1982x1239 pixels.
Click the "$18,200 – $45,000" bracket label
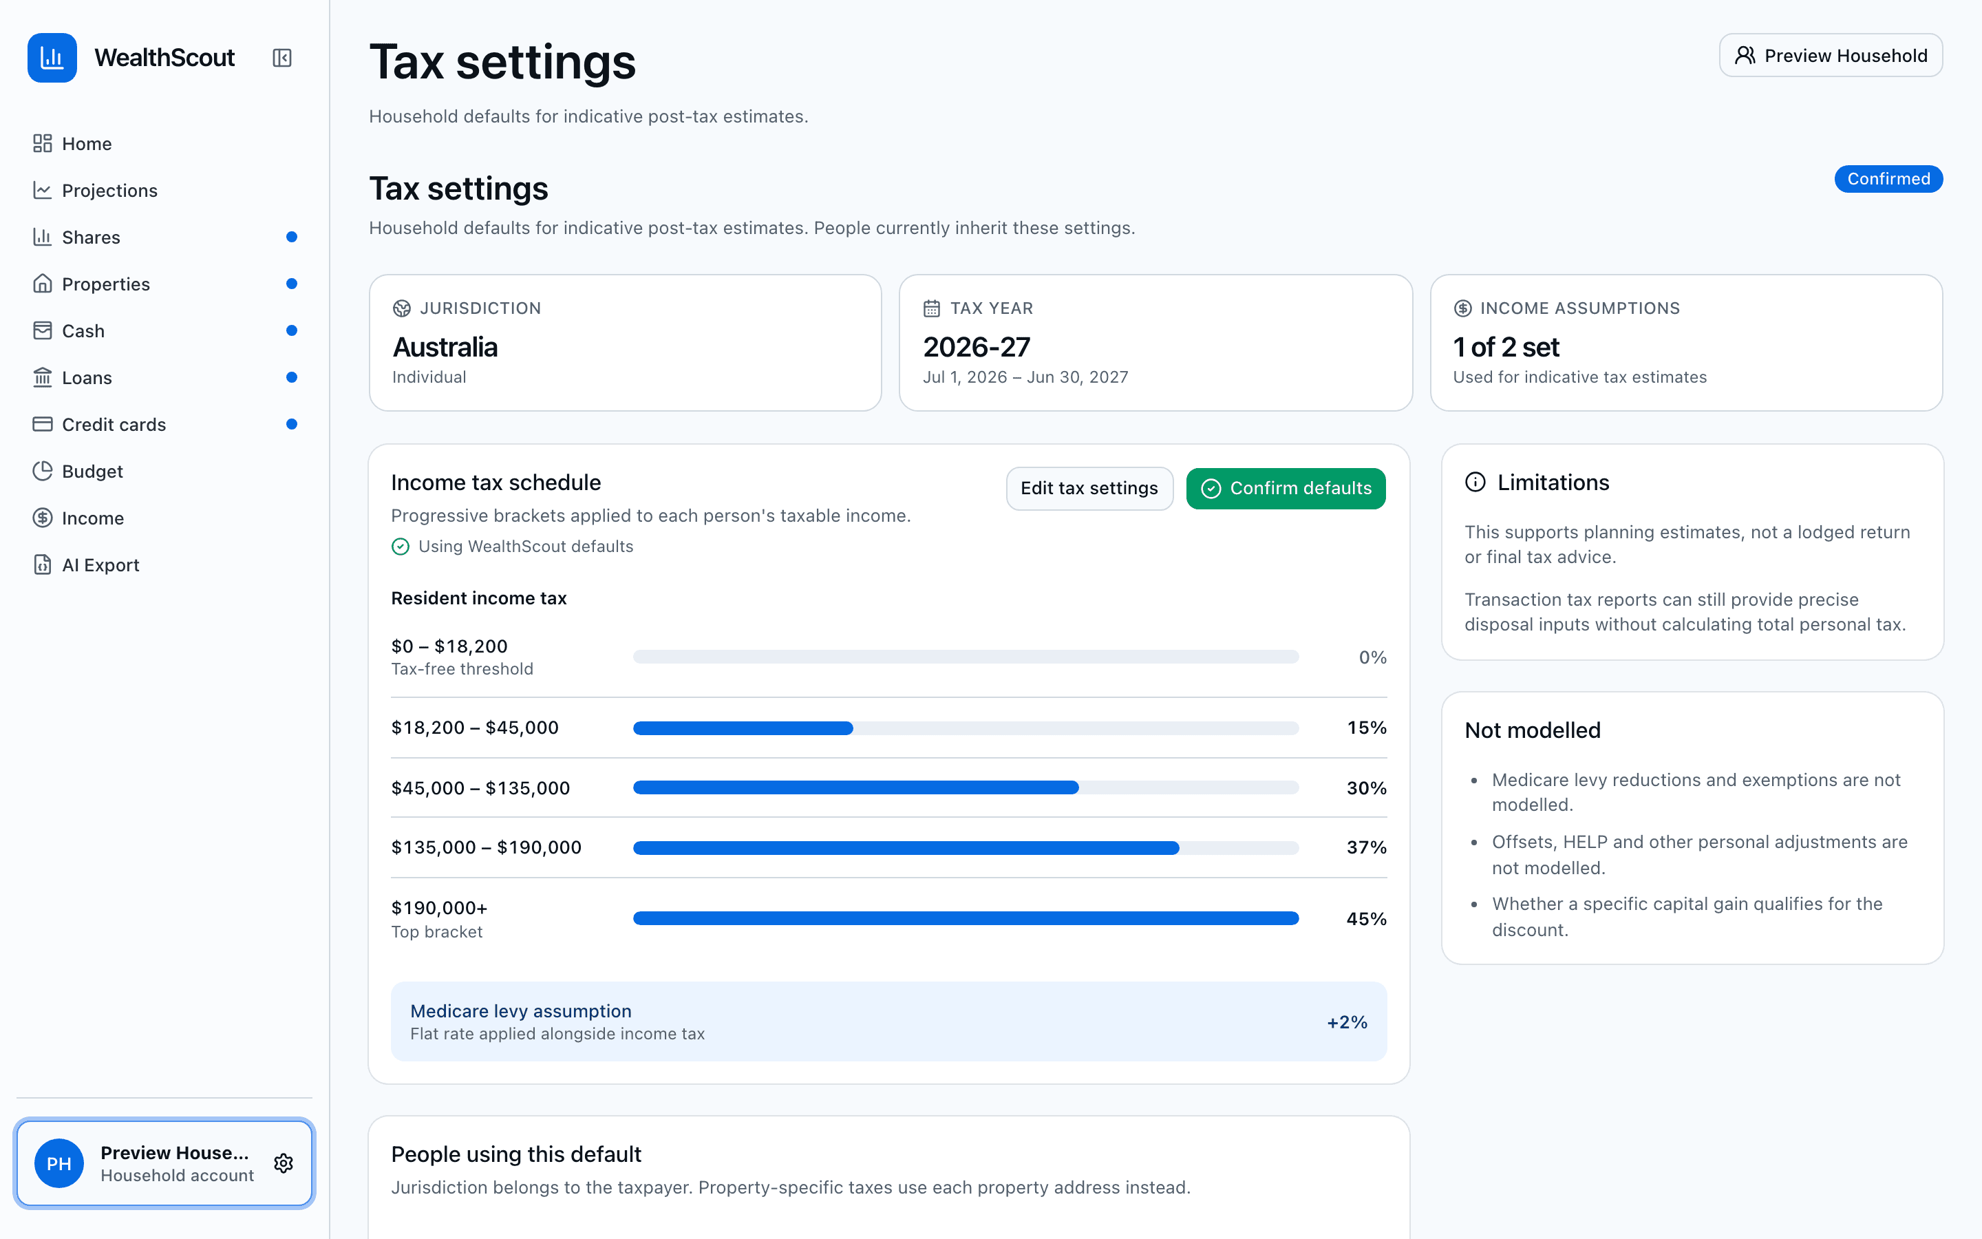[475, 728]
